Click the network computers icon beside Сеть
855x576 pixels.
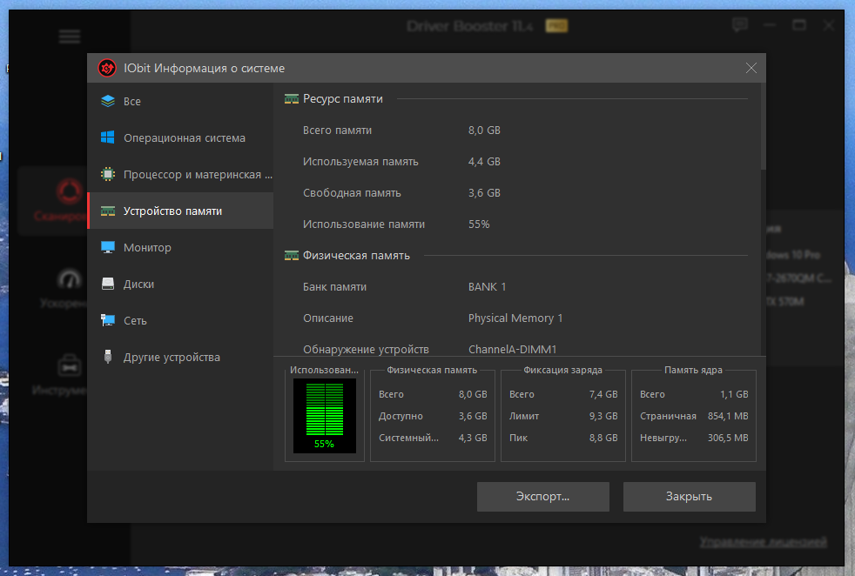pos(108,320)
